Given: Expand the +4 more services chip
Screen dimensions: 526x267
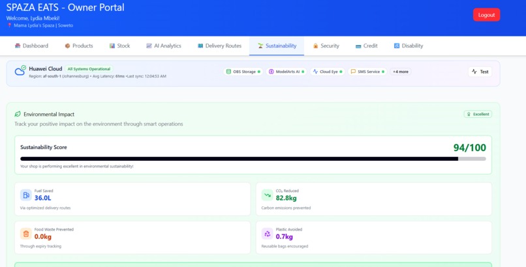Looking at the screenshot, I should click(x=401, y=72).
